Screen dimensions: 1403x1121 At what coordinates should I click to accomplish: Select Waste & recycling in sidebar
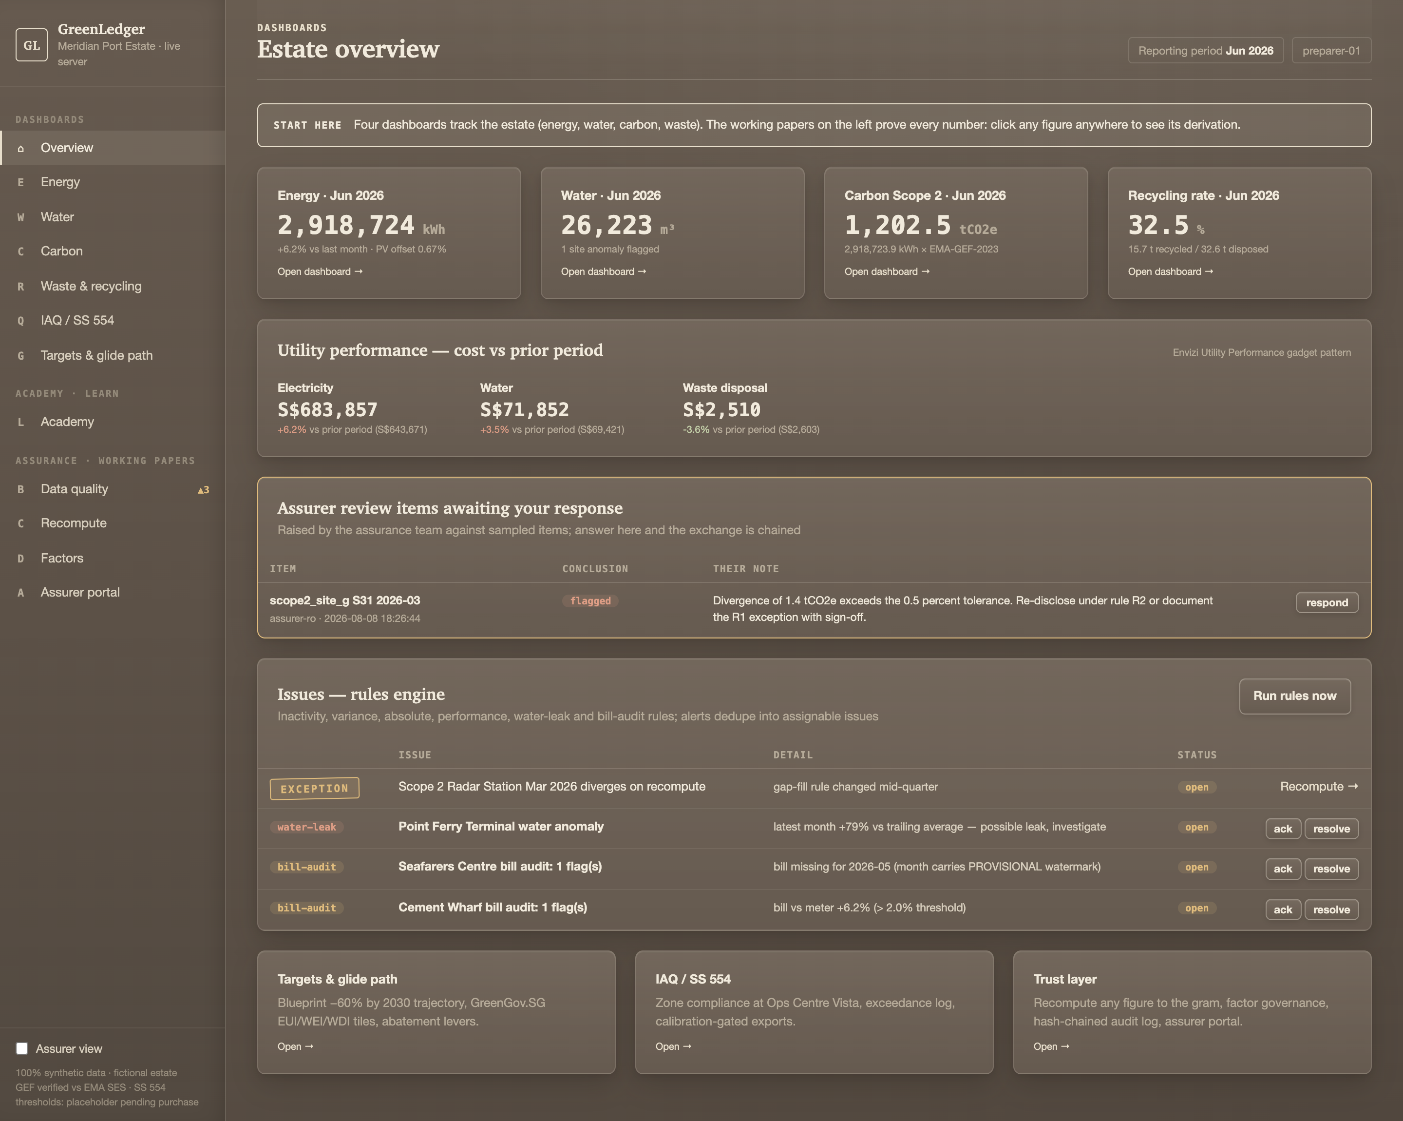point(113,286)
